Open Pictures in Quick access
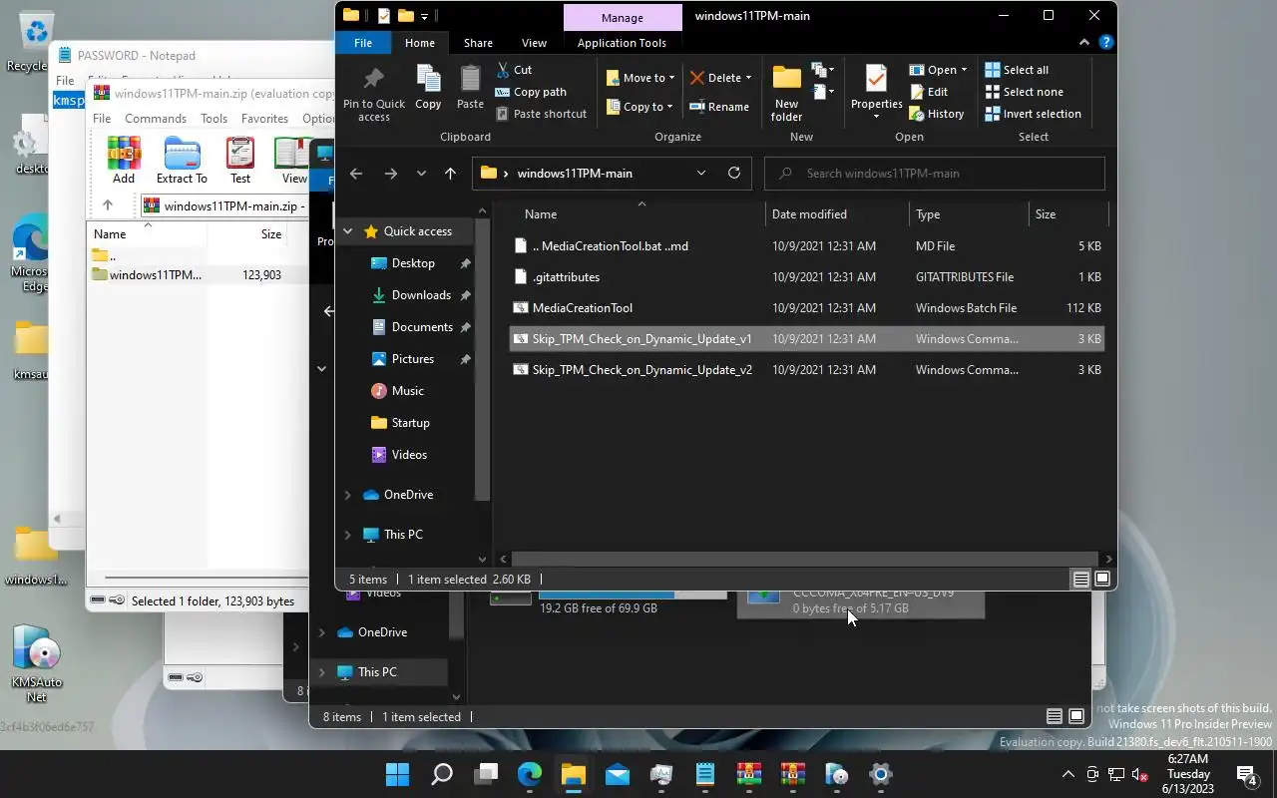Screen dimensions: 1277x798 click(413, 359)
